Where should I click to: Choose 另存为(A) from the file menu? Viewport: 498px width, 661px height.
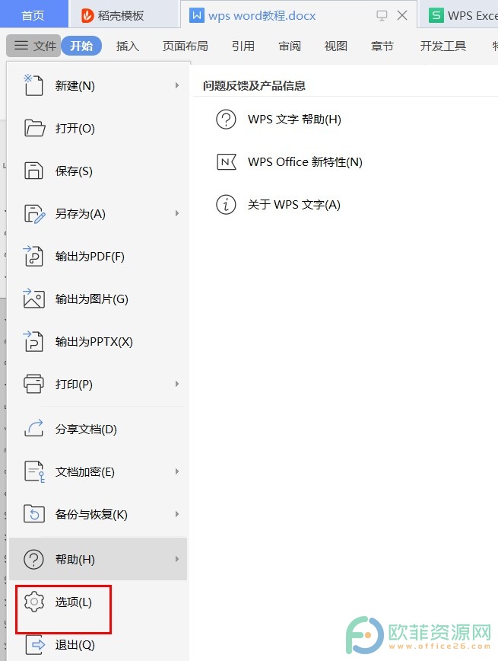point(97,214)
